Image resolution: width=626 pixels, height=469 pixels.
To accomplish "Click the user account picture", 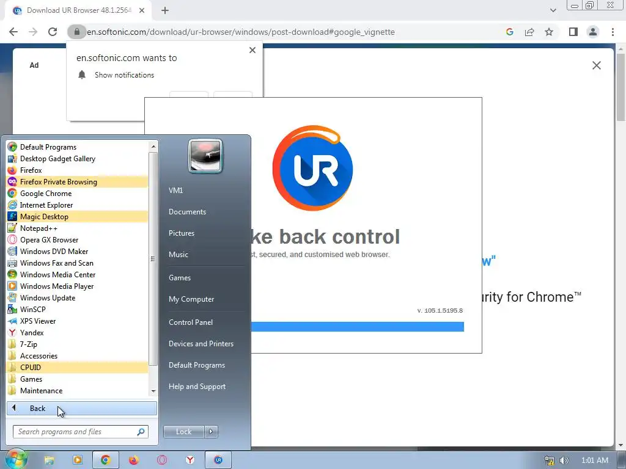I will tap(205, 156).
